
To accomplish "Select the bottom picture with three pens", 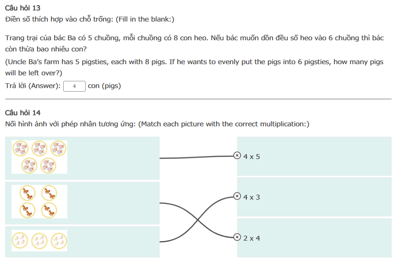I will click(39, 241).
